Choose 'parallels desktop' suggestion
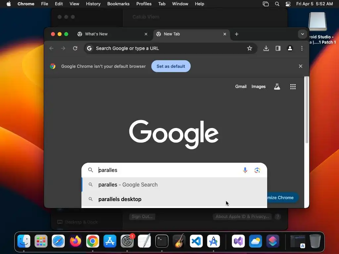339x254 pixels. point(174,199)
